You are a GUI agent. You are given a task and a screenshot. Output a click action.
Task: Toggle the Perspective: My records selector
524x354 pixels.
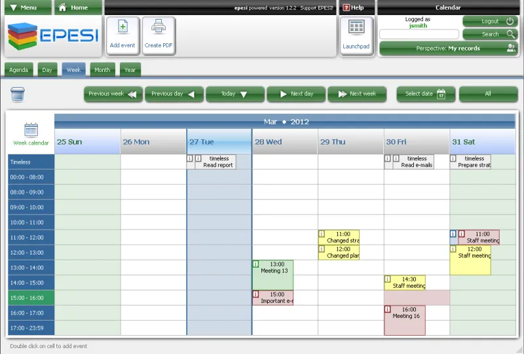coord(449,48)
